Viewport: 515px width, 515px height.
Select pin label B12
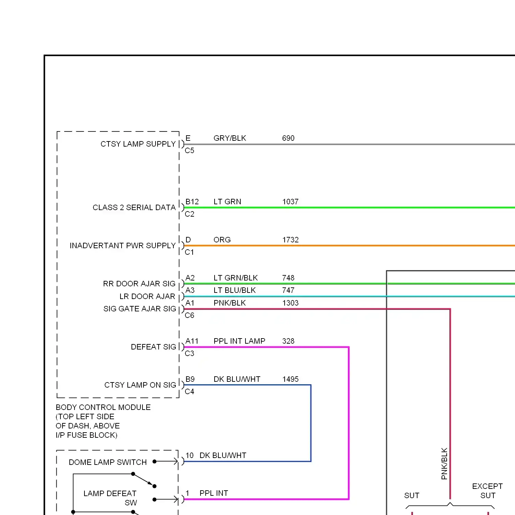(x=192, y=202)
